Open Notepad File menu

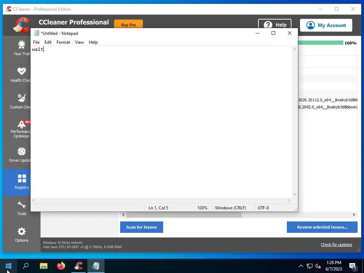click(x=36, y=42)
